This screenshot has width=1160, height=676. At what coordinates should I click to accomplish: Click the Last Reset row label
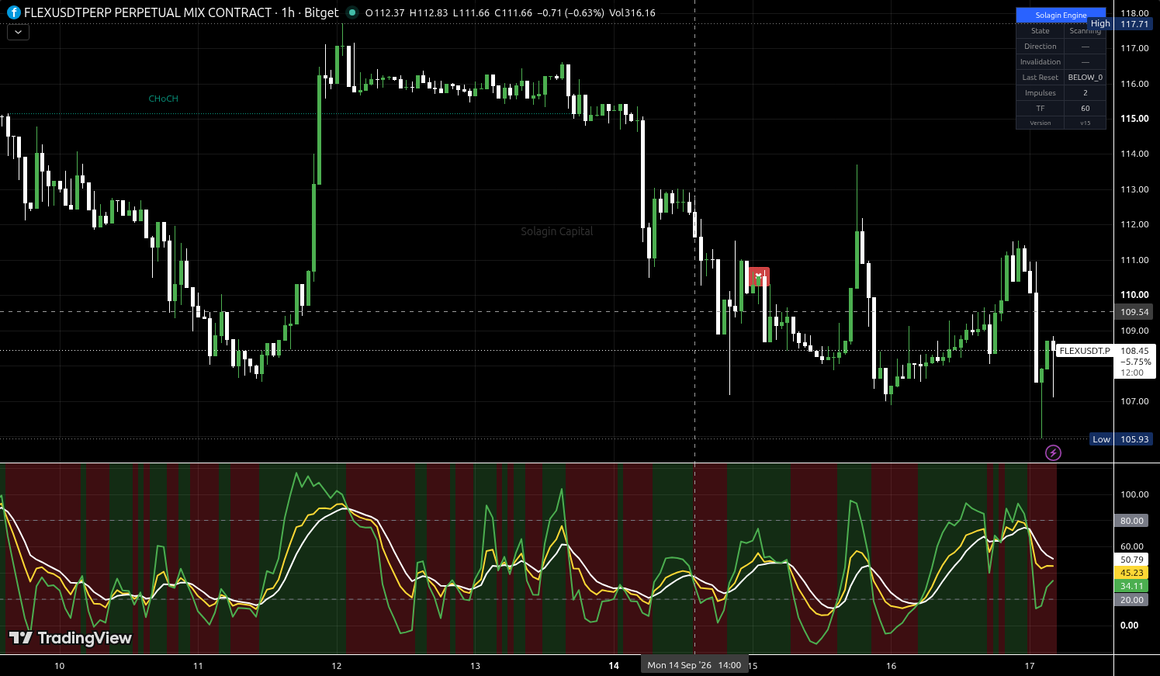click(x=1041, y=78)
